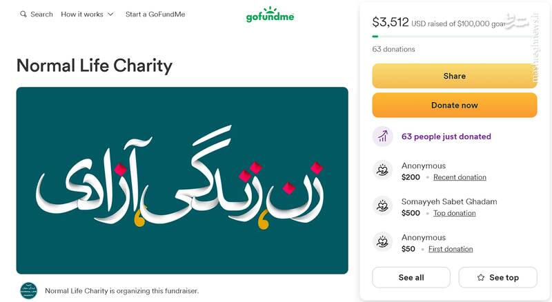Screen dimensions: 552x302
Task: Click Somayyeh Sabet Ghadam's donor icon
Action: [x=383, y=206]
